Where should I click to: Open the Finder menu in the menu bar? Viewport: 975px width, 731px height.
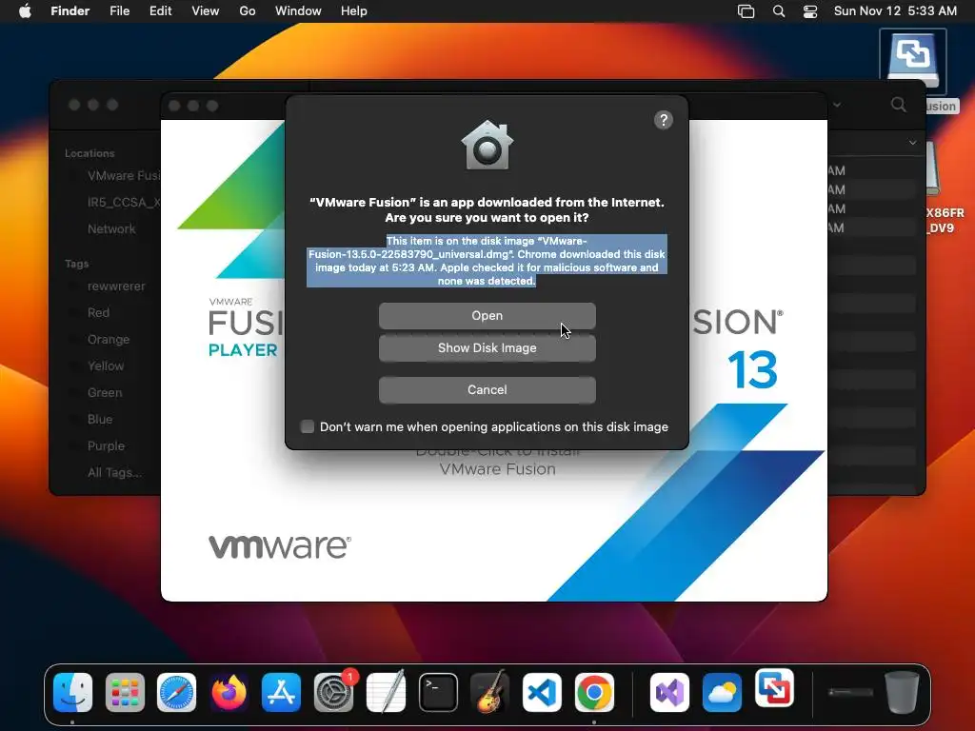pyautogui.click(x=70, y=11)
